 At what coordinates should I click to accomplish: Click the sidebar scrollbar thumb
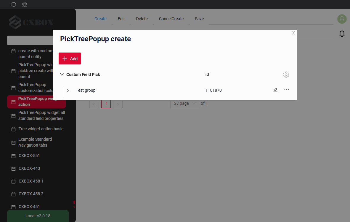pyautogui.click(x=74, y=202)
